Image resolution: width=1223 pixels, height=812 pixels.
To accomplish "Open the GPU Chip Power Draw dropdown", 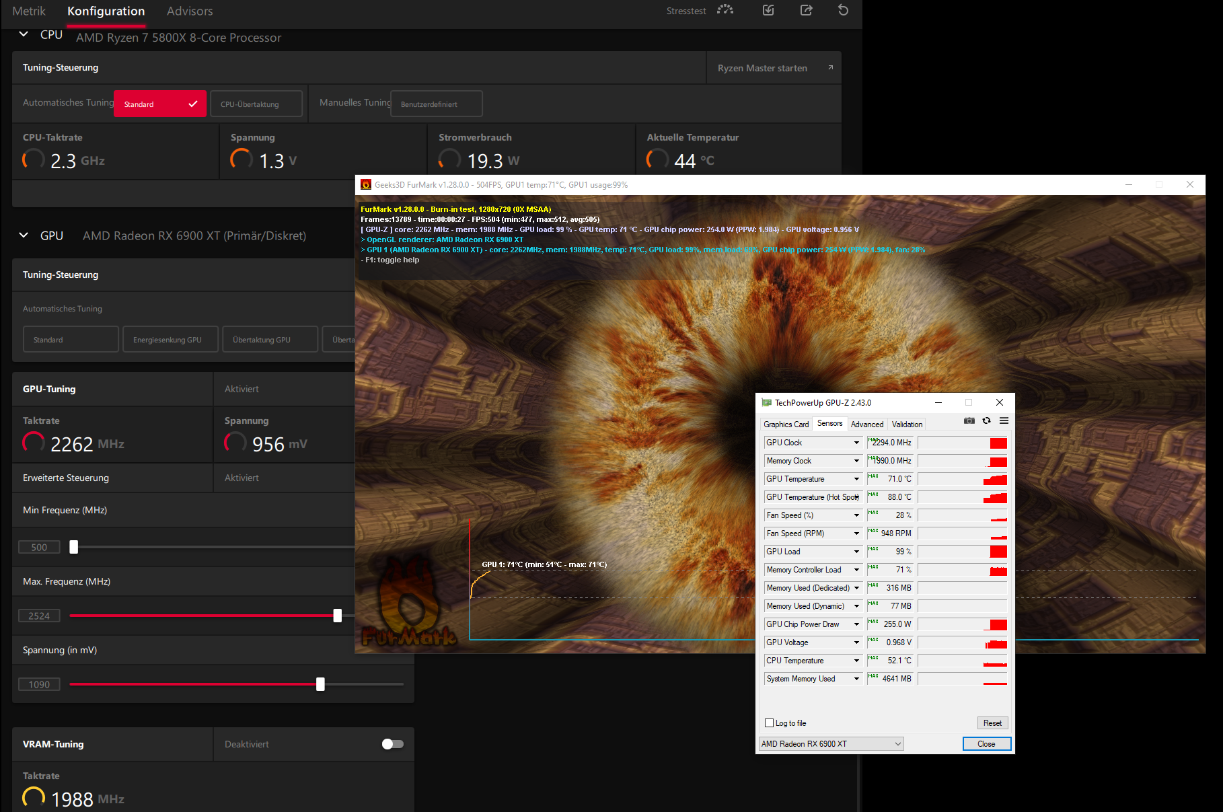I will 856,624.
